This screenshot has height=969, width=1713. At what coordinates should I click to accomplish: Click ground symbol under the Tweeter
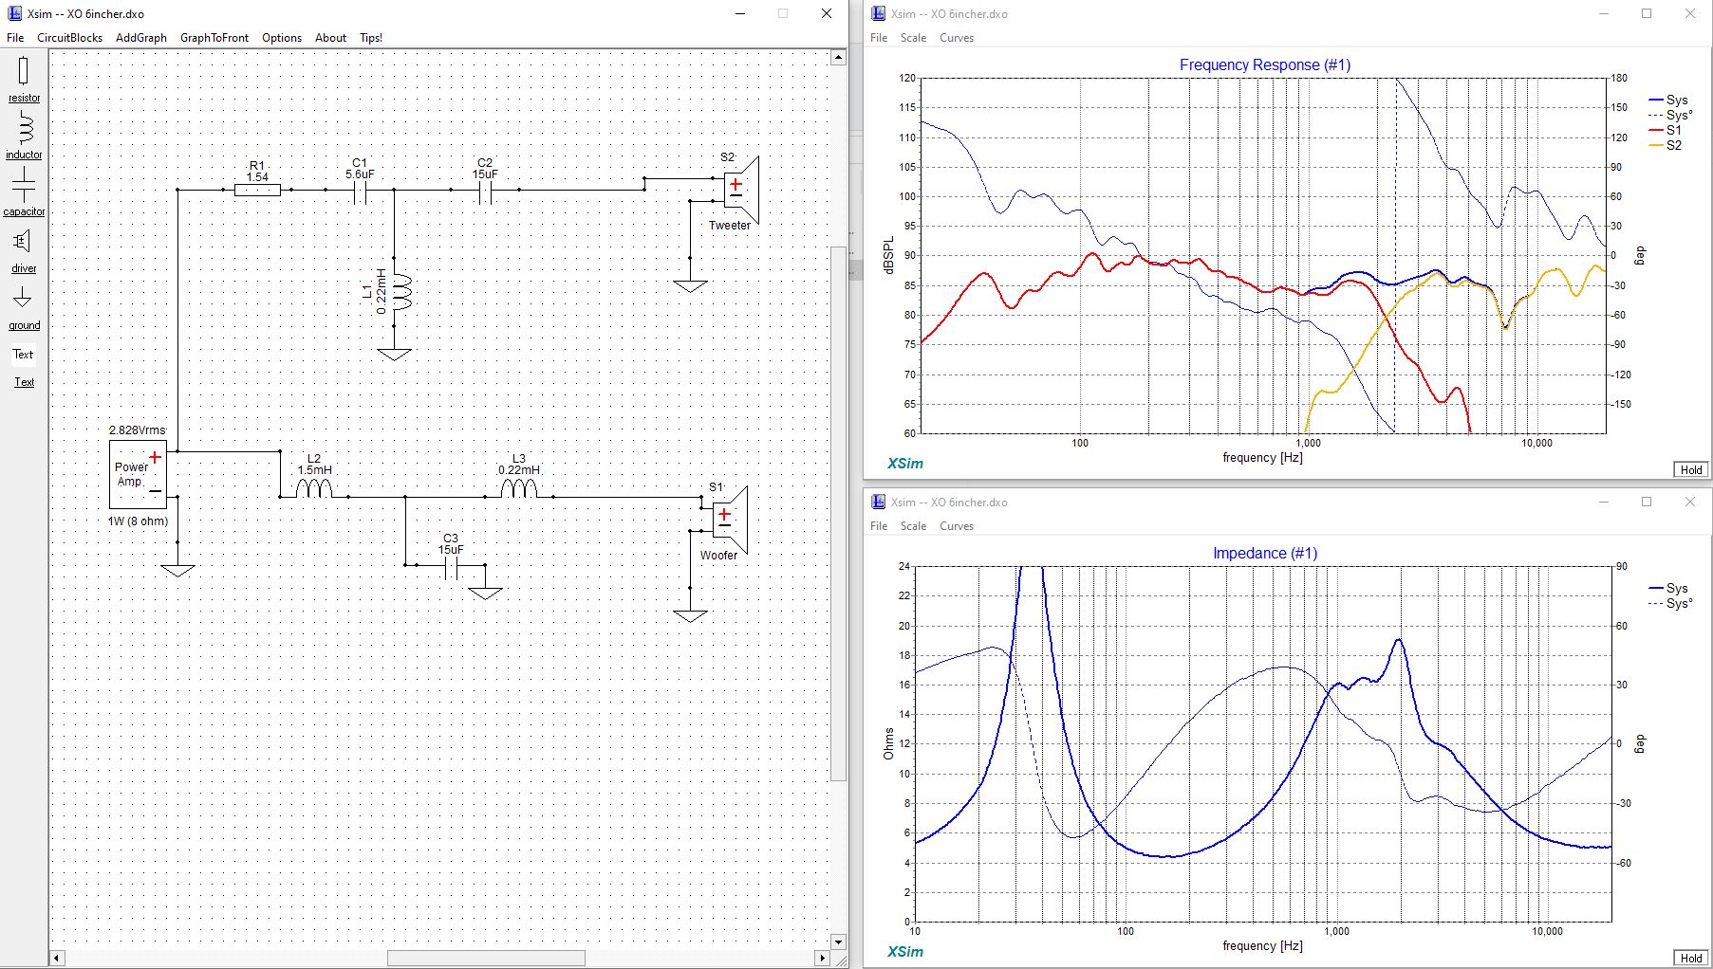(690, 285)
